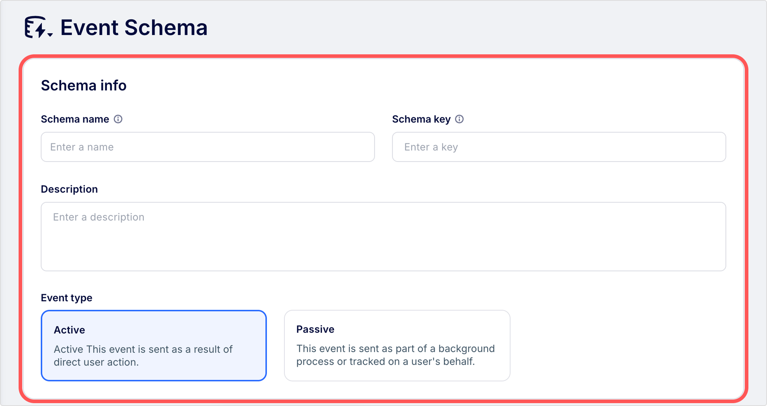
Task: Focus the Schema name input field
Action: (x=207, y=147)
